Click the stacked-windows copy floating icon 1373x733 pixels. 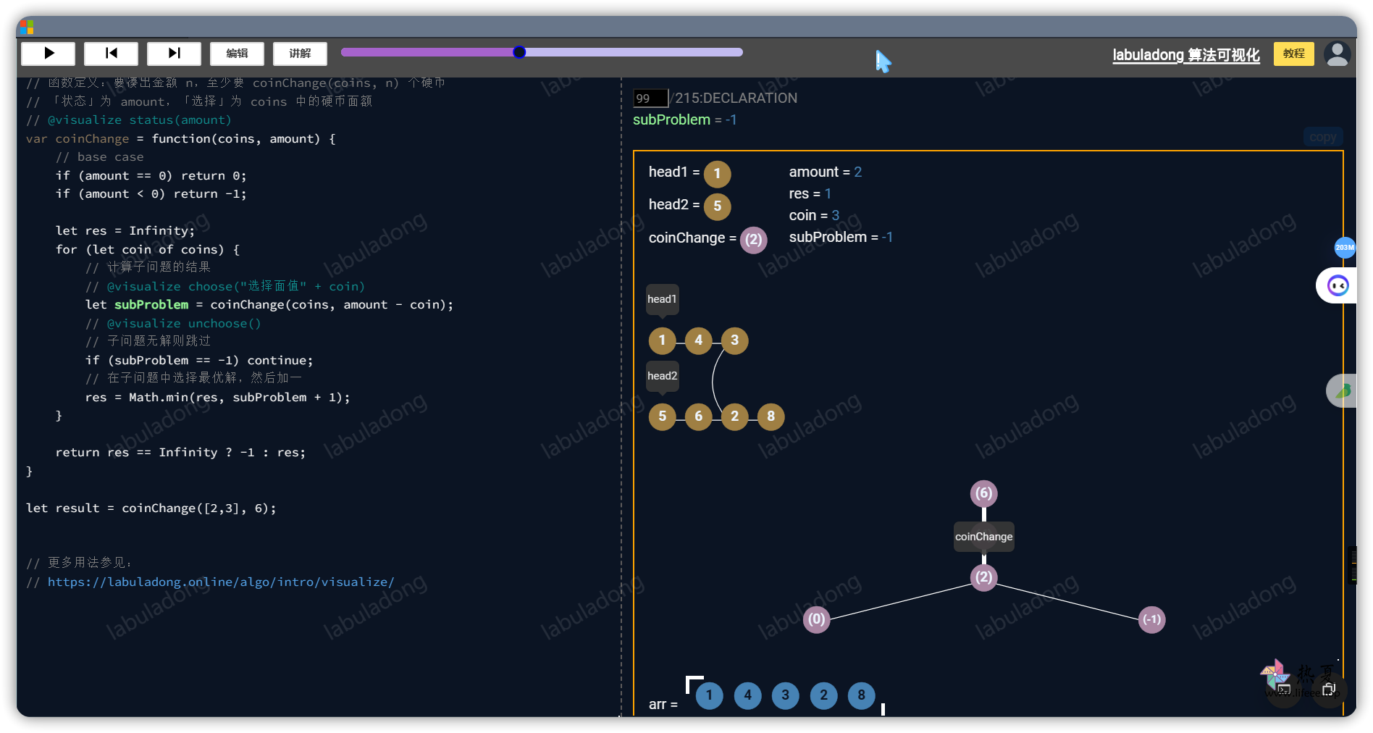[1329, 689]
